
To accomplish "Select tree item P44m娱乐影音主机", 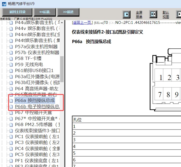I will [37, 35].
